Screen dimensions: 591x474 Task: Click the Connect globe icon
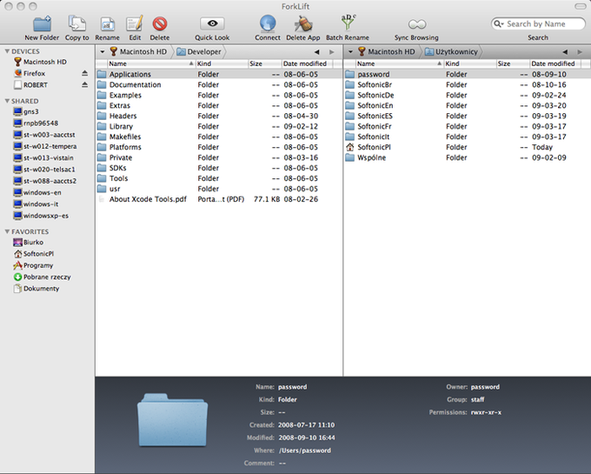(268, 23)
